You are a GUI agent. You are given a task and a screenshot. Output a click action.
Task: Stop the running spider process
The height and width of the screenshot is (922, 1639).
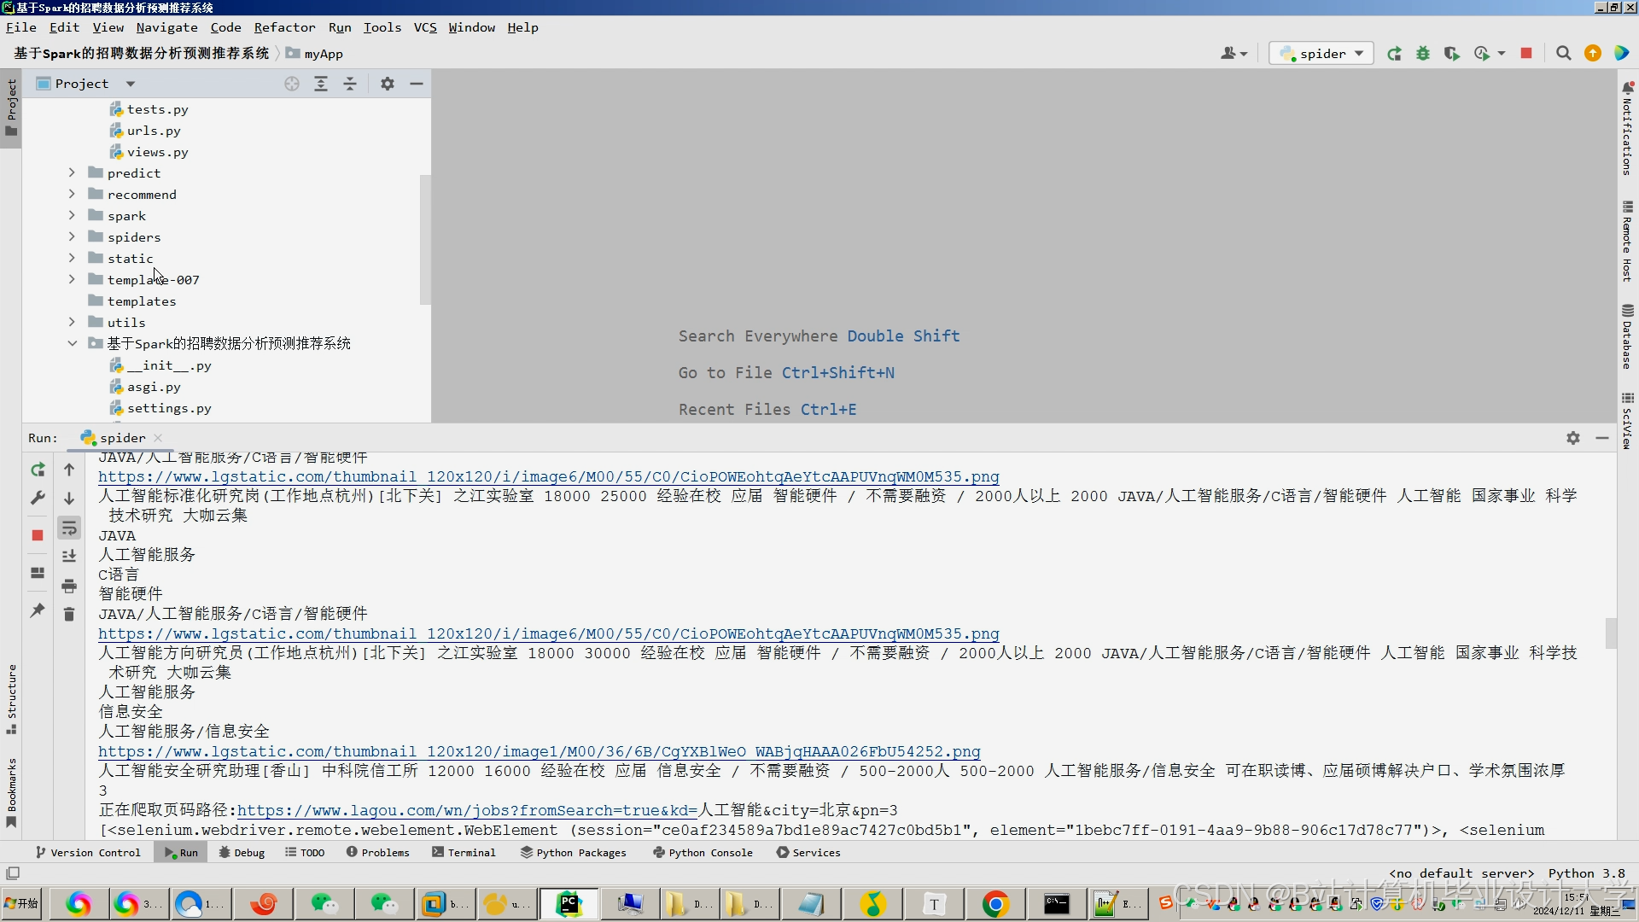(1527, 53)
